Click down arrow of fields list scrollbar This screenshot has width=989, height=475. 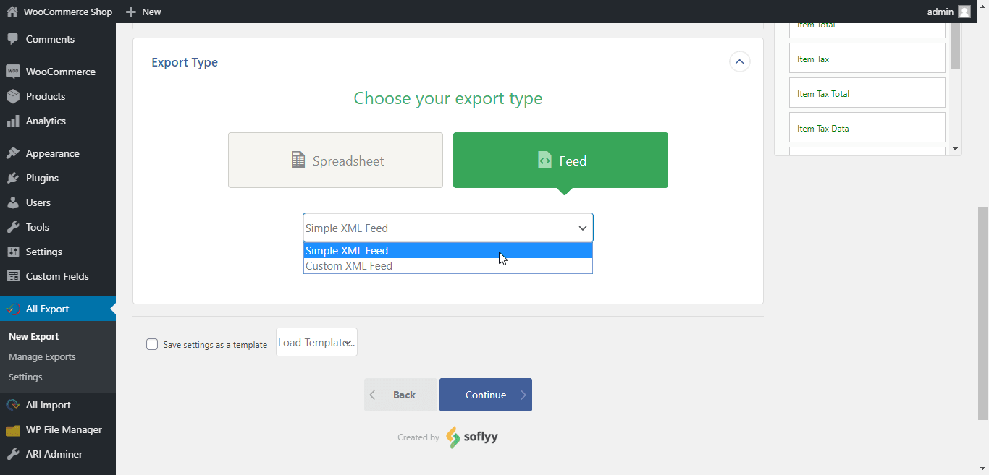tap(955, 149)
